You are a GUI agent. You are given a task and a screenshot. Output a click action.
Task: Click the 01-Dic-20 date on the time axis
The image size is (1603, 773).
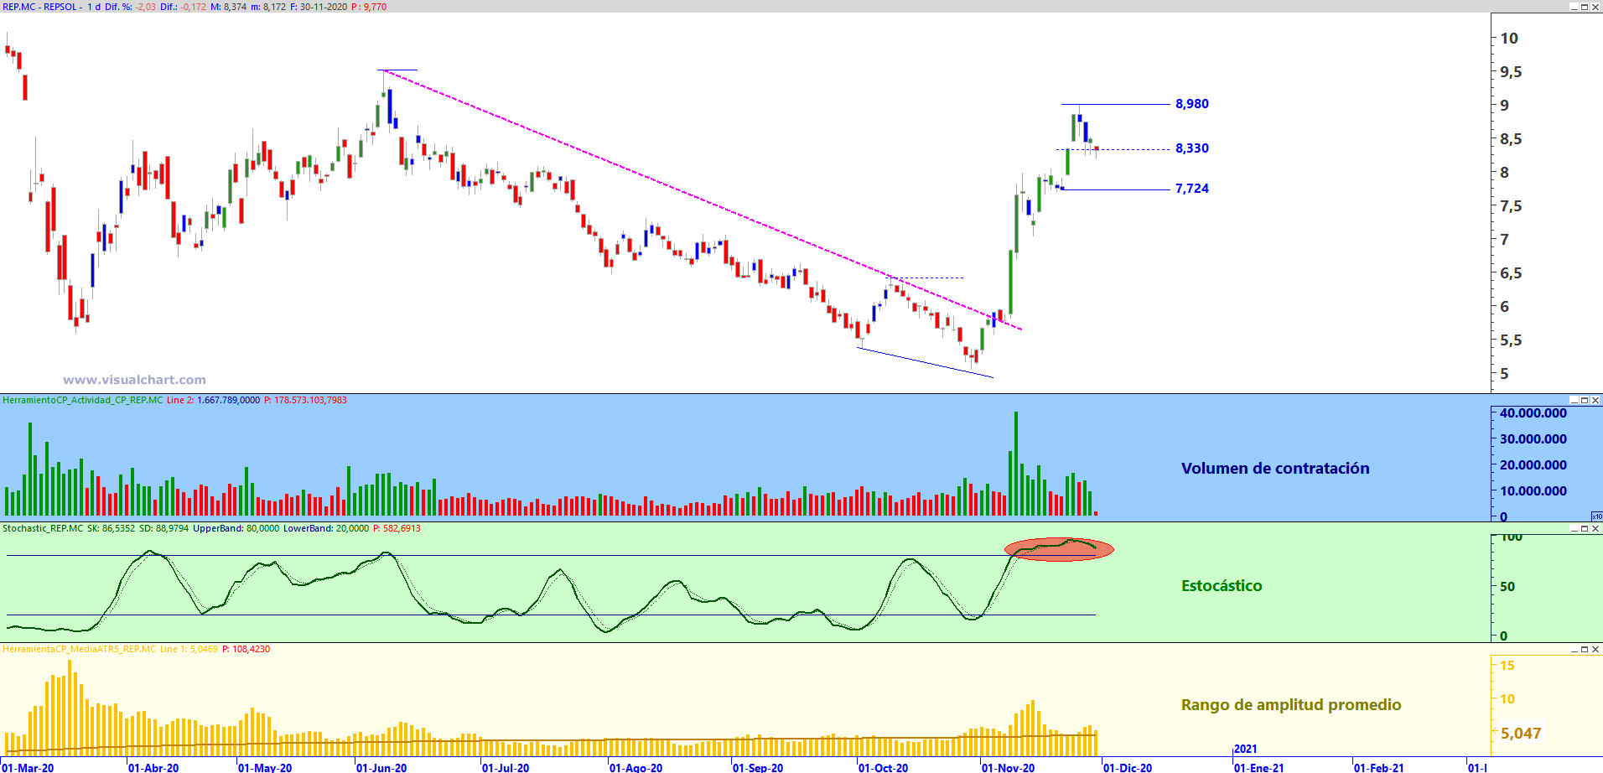(x=1128, y=768)
